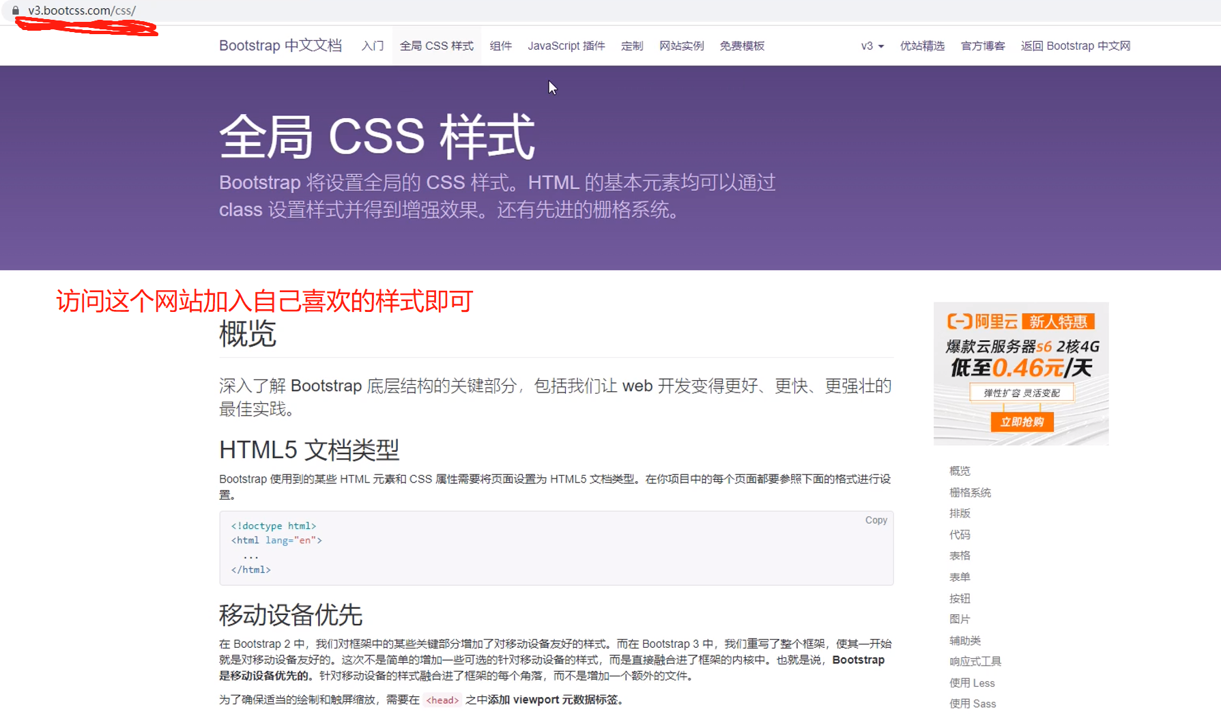Click 返回 Bootstrap 中文网 link
1221x714 pixels.
point(1076,46)
